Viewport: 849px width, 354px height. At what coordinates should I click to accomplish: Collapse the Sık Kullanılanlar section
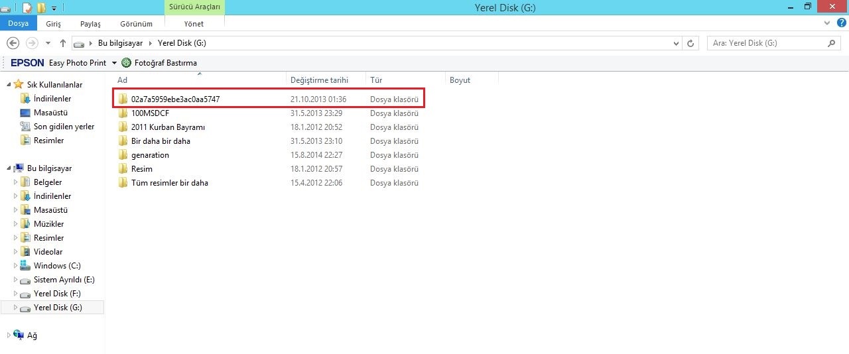9,85
